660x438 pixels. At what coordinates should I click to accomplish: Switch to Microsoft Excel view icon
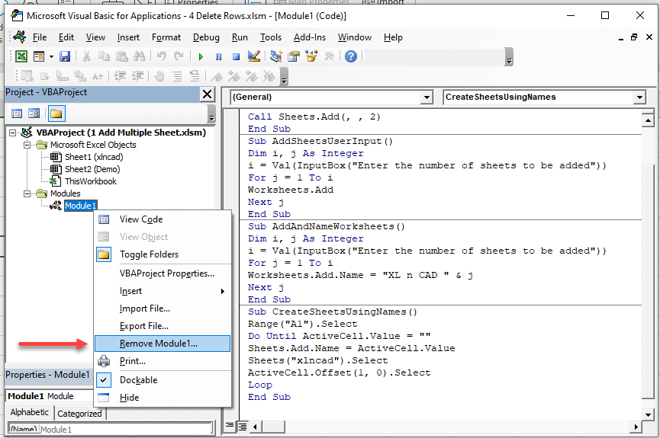(21, 56)
